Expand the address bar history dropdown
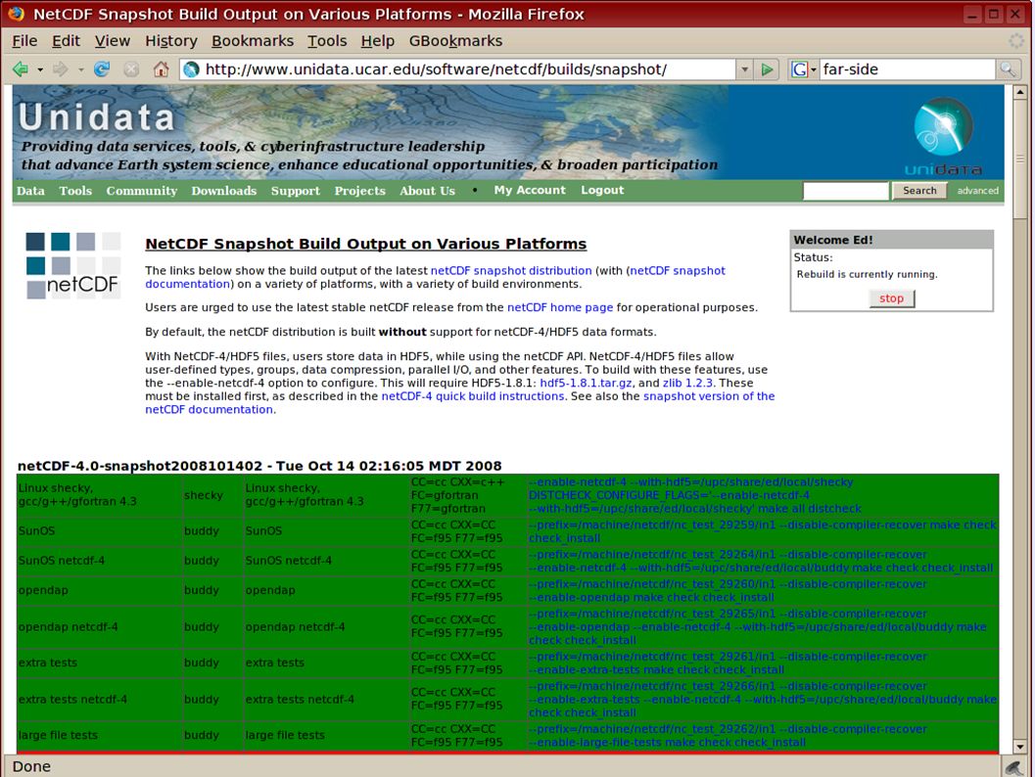The image size is (1035, 777). pyautogui.click(x=744, y=69)
